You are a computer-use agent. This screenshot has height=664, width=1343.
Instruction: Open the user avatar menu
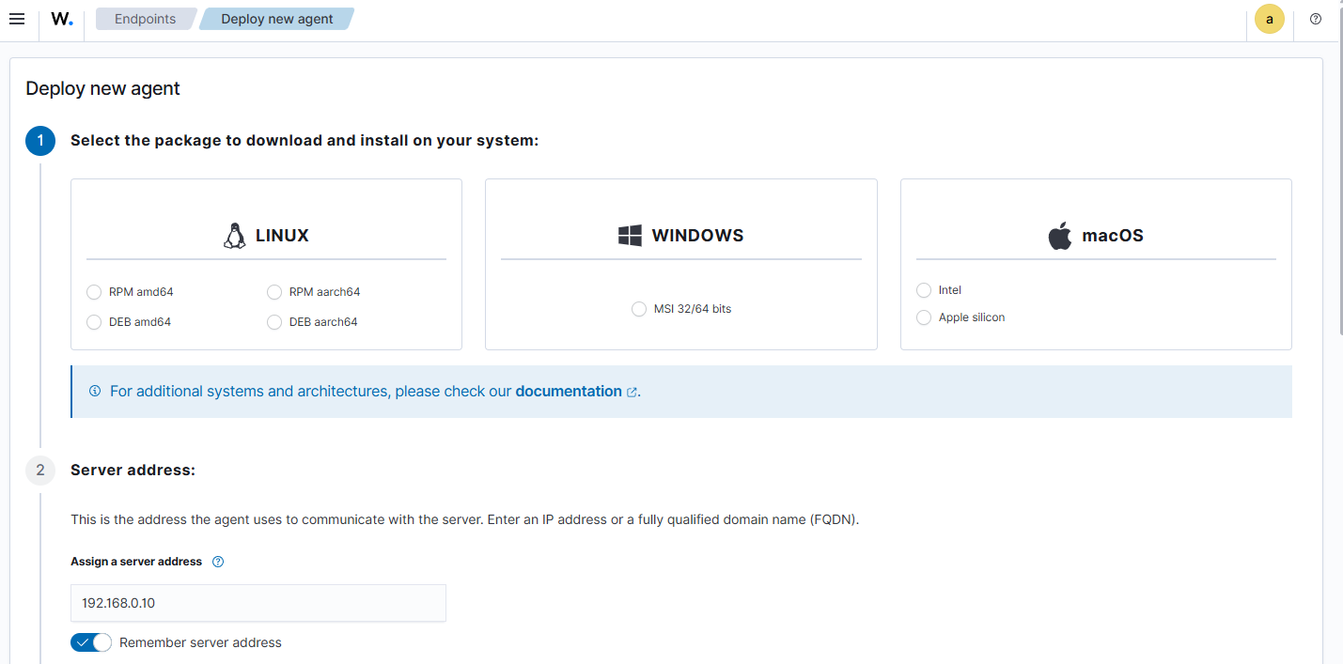pyautogui.click(x=1270, y=19)
